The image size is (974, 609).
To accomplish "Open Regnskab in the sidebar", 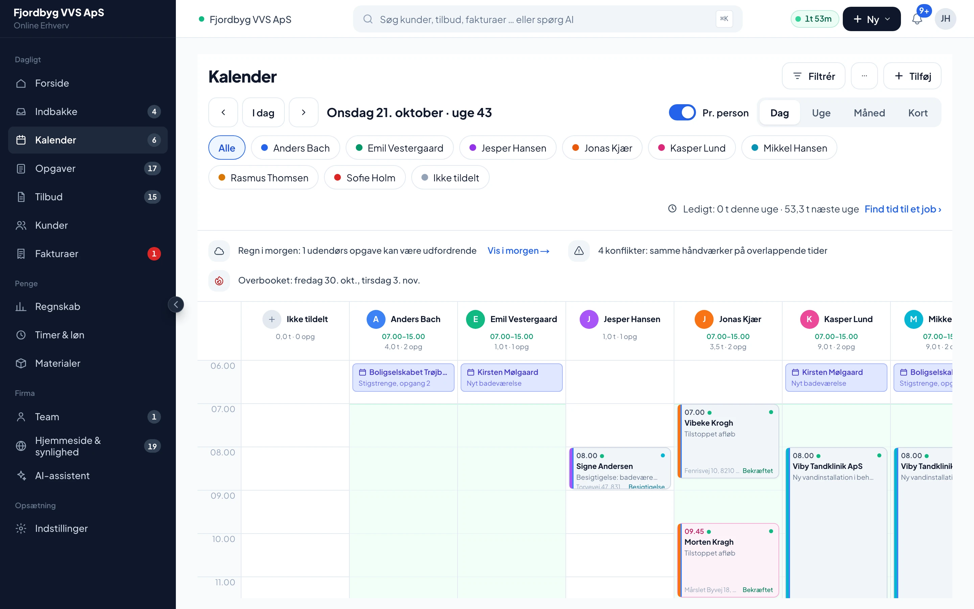I will [x=88, y=307].
